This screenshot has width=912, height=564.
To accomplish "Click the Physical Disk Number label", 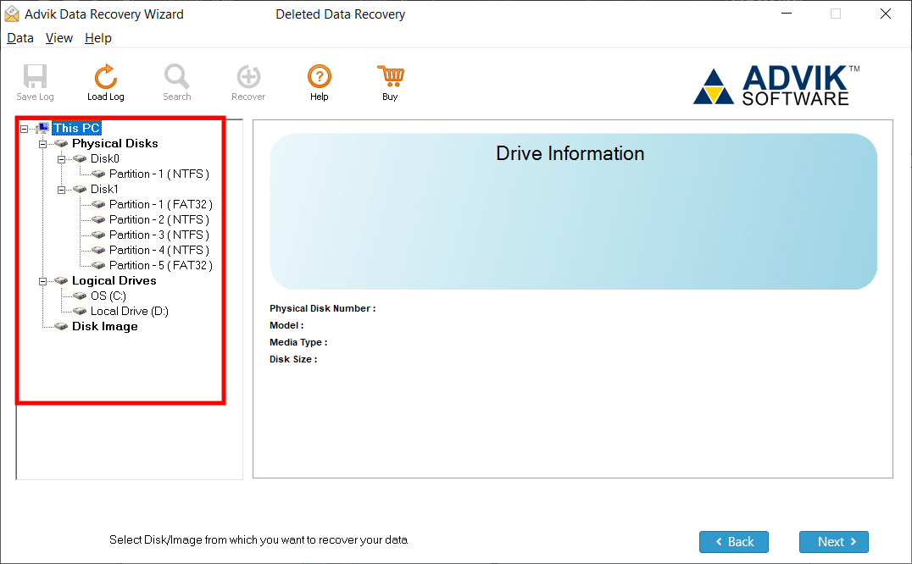I will [x=323, y=308].
